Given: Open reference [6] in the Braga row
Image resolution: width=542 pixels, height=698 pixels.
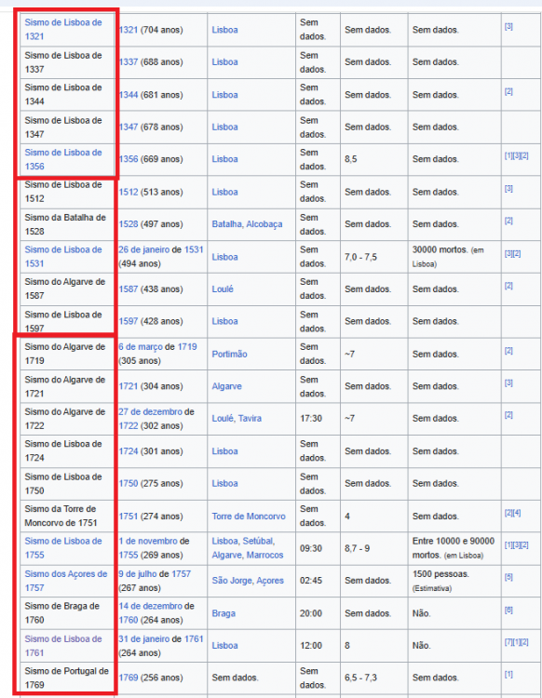Looking at the screenshot, I should pyautogui.click(x=508, y=610).
